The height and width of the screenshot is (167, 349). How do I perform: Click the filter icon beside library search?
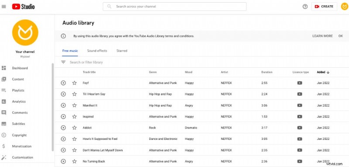coord(63,62)
